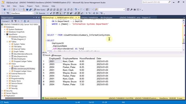Image resolution: width=186 pixels, height=104 pixels.
Task: Switch to the Messages results tab
Action: click(x=56, y=55)
